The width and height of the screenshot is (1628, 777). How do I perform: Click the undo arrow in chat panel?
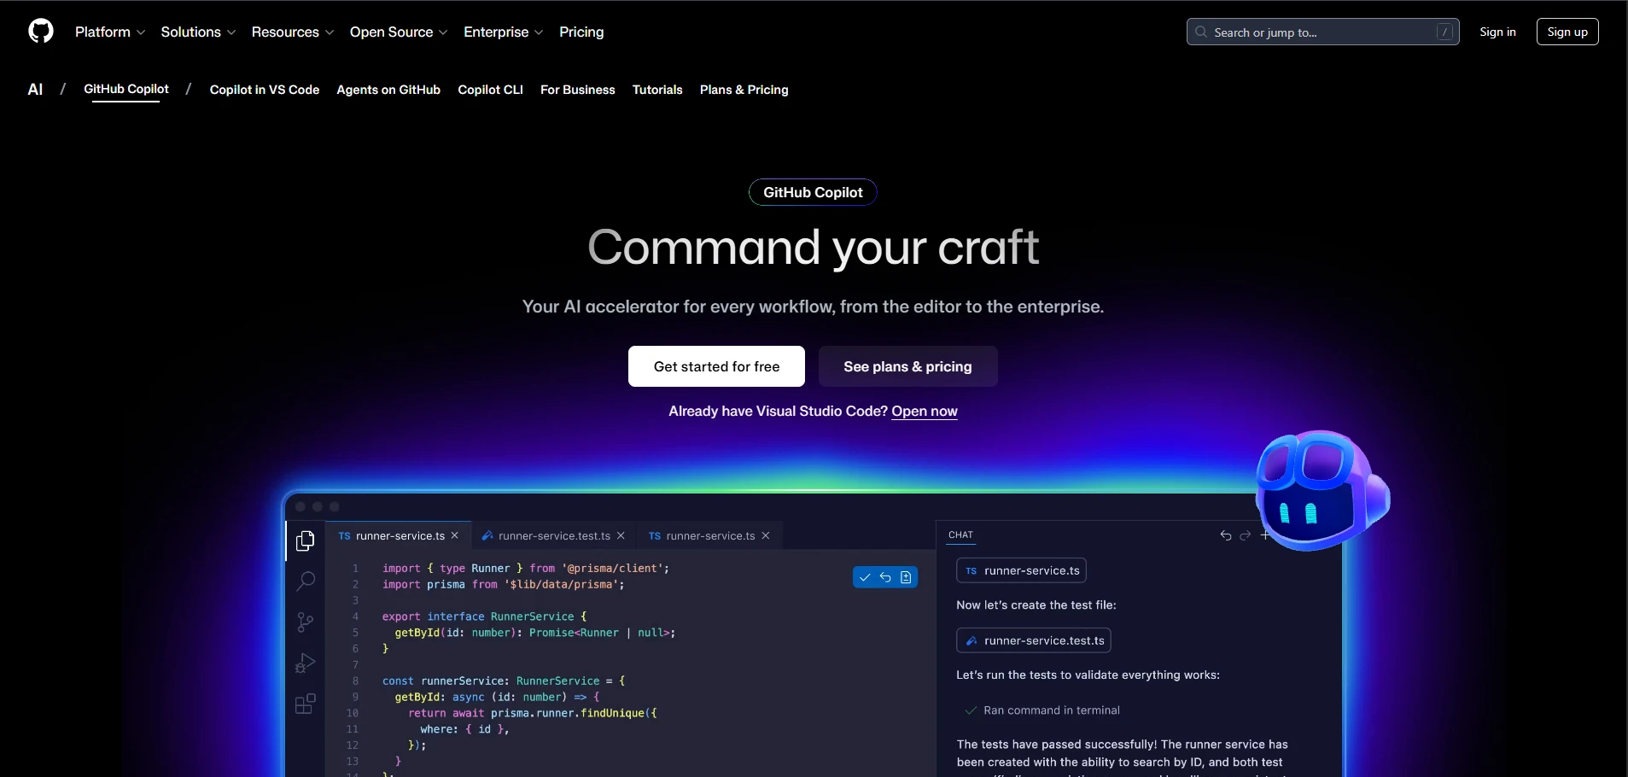click(x=1225, y=535)
